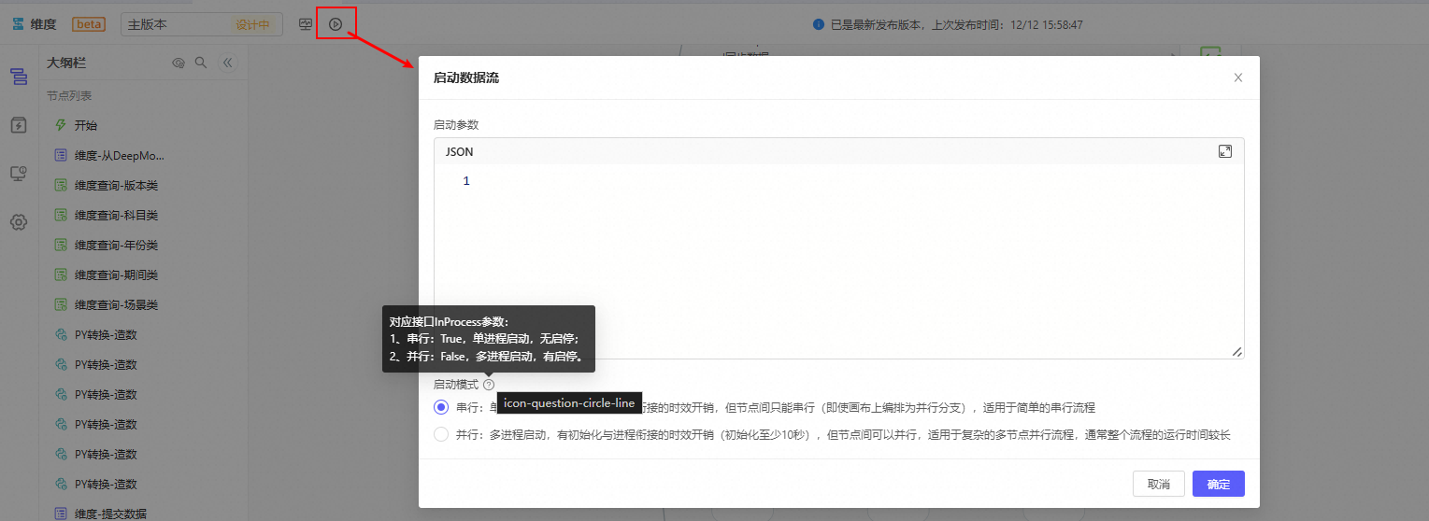Collapse the 大纲栏 panel with double chevron
This screenshot has width=1429, height=521.
[x=227, y=63]
